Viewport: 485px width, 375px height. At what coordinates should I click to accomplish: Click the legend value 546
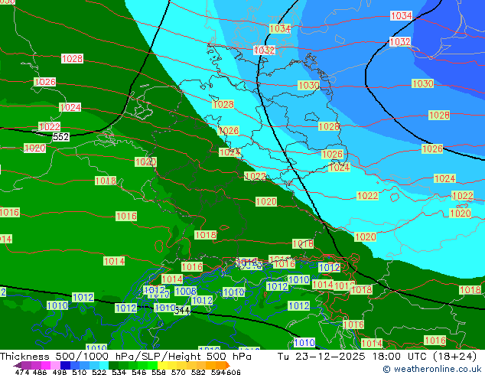point(138,372)
